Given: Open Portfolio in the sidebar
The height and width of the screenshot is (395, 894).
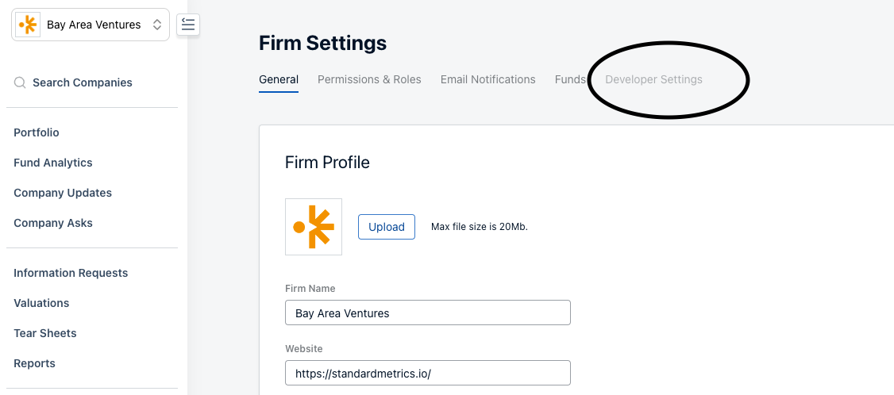Looking at the screenshot, I should pyautogui.click(x=37, y=132).
